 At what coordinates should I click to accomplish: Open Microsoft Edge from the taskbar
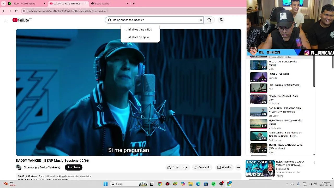click(x=198, y=184)
